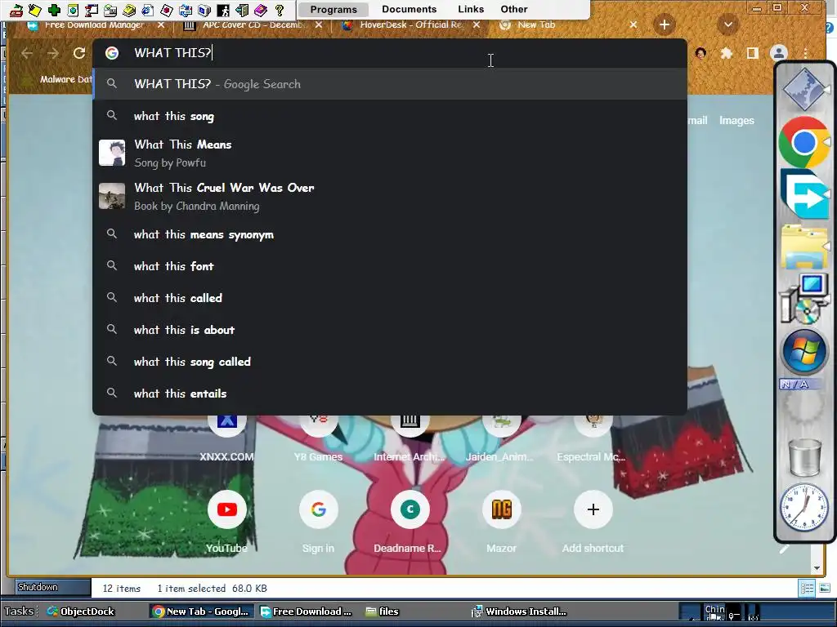
Task: Select 'WHAT THIS? - Google Search' suggestion
Action: tap(390, 84)
